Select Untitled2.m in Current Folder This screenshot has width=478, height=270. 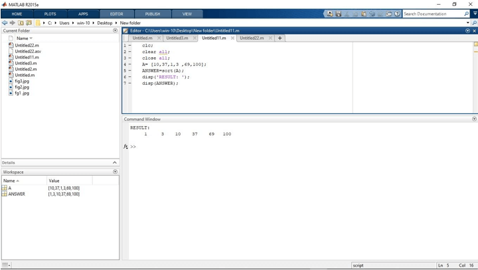[26, 69]
